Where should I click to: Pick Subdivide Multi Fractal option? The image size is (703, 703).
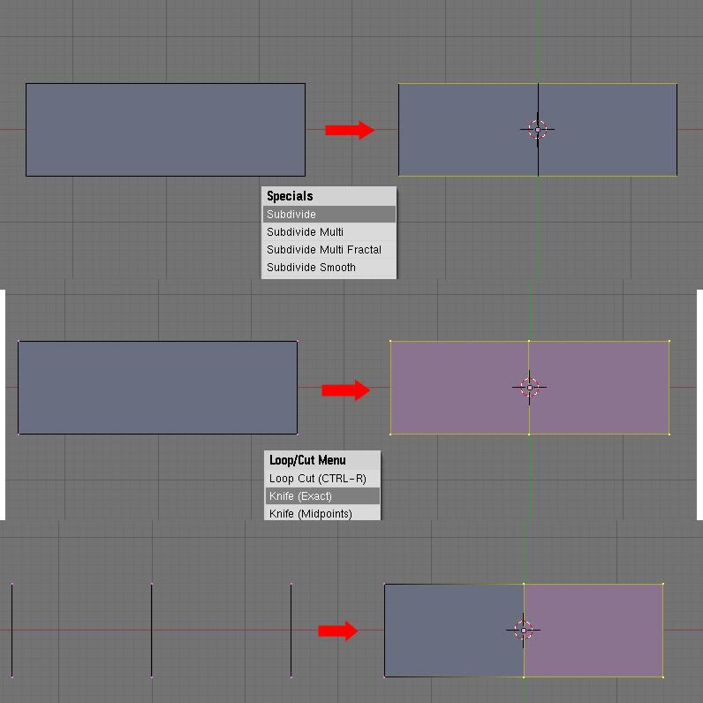coord(329,249)
